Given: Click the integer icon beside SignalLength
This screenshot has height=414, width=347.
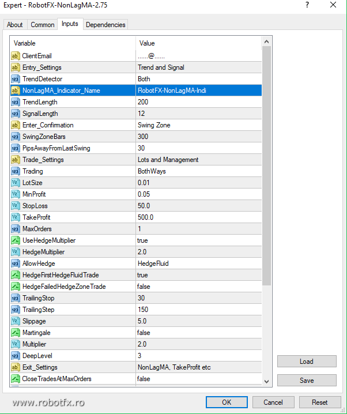Looking at the screenshot, I should 16,114.
